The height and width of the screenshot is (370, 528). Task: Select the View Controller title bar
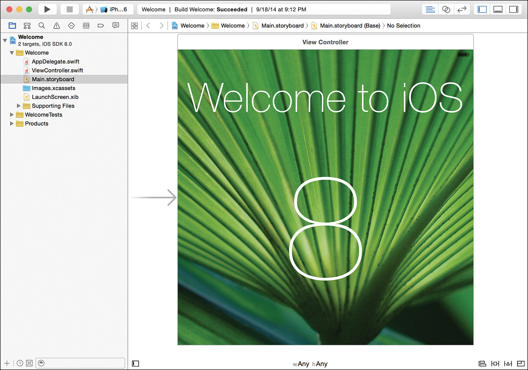[325, 42]
